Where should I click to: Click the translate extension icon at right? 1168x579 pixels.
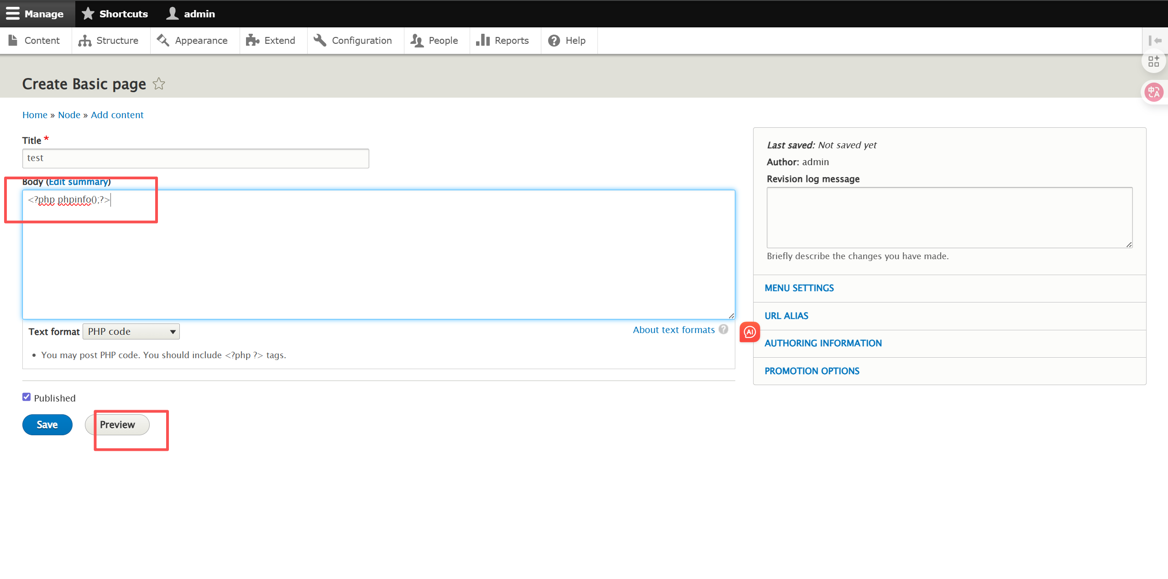pos(1154,93)
